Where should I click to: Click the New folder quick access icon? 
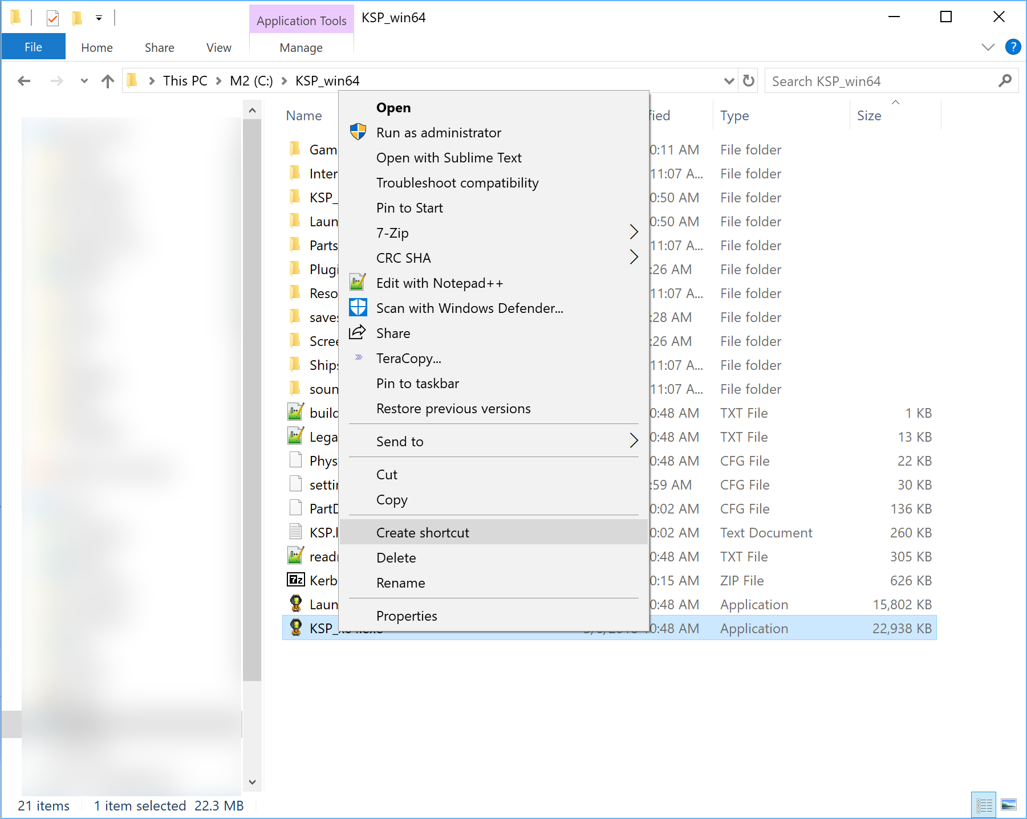pos(77,18)
